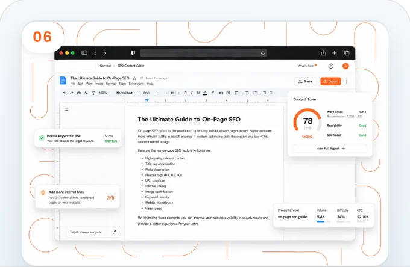
Task: Open the user avatar A
Action: click(345, 66)
